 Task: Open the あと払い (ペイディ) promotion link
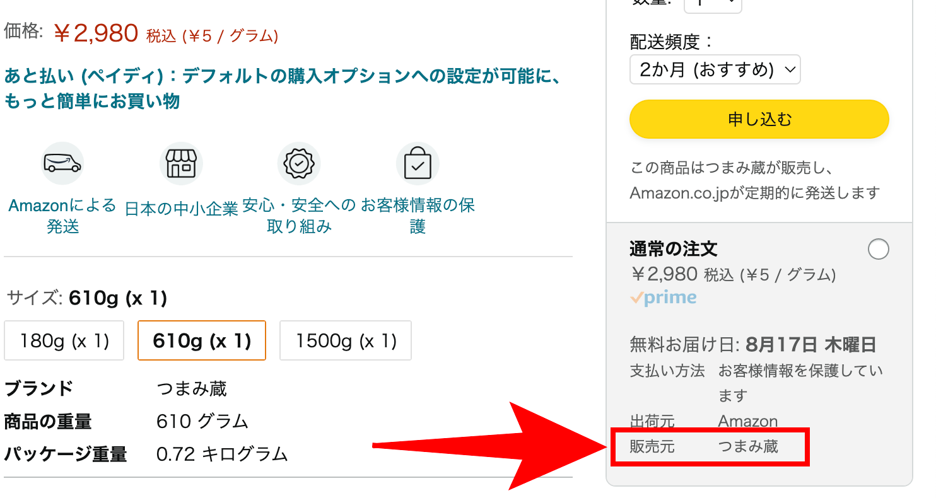283,89
